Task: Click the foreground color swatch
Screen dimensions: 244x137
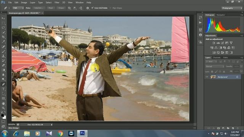Action: click(x=2, y=115)
